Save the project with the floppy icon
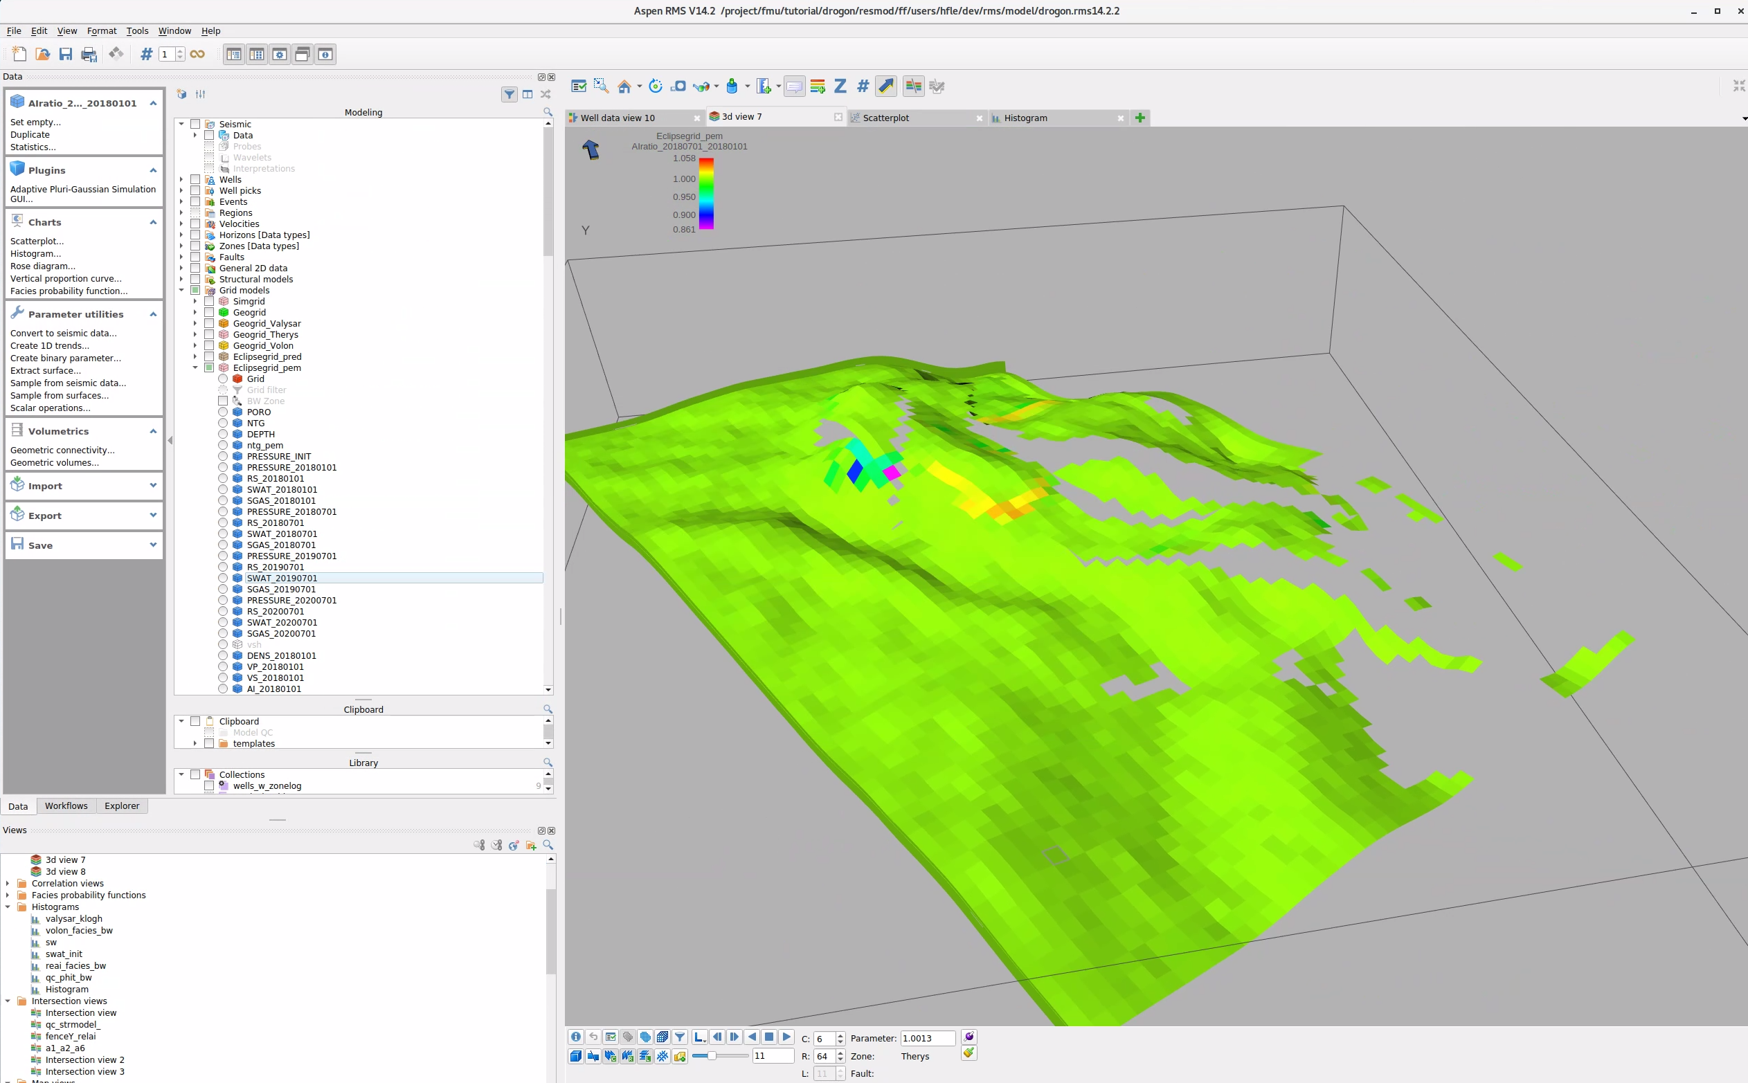The height and width of the screenshot is (1083, 1748). click(x=65, y=54)
